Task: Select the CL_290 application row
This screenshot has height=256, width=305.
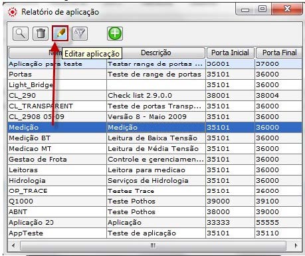Action: click(155, 96)
